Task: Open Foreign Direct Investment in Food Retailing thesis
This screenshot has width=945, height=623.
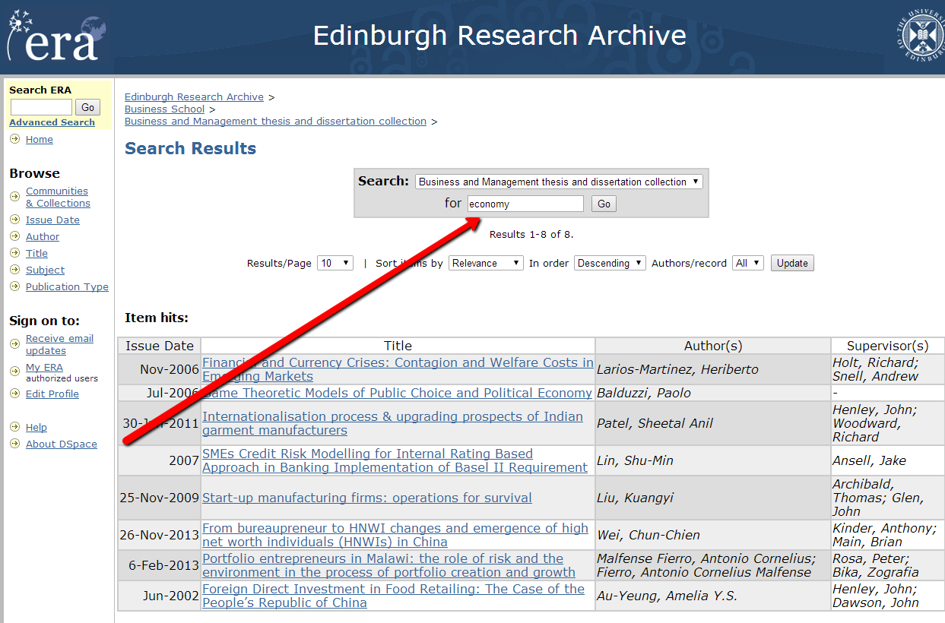Action: tap(393, 596)
